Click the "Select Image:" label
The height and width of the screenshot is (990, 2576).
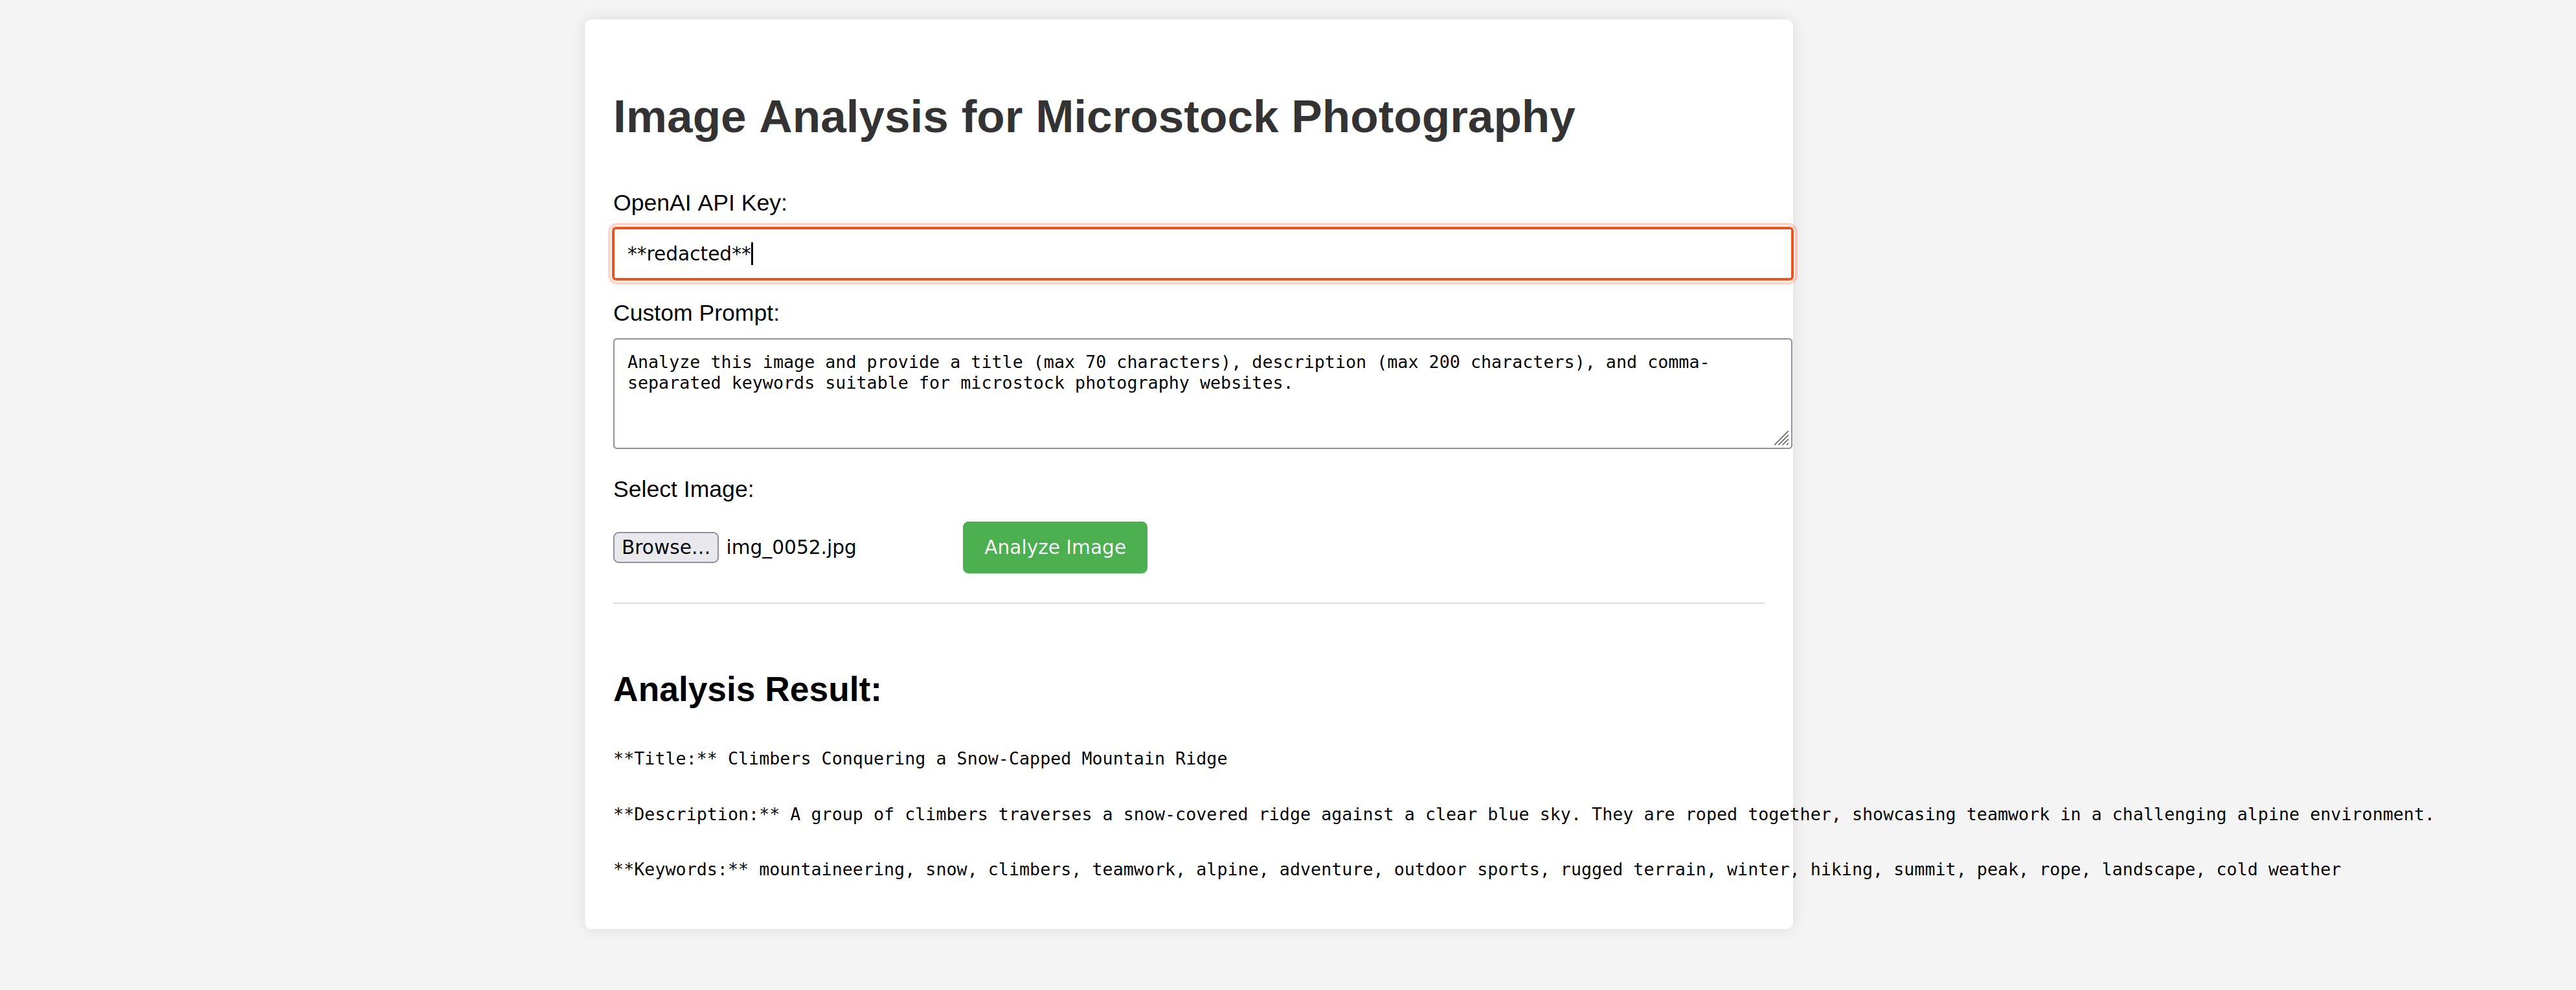click(x=683, y=490)
